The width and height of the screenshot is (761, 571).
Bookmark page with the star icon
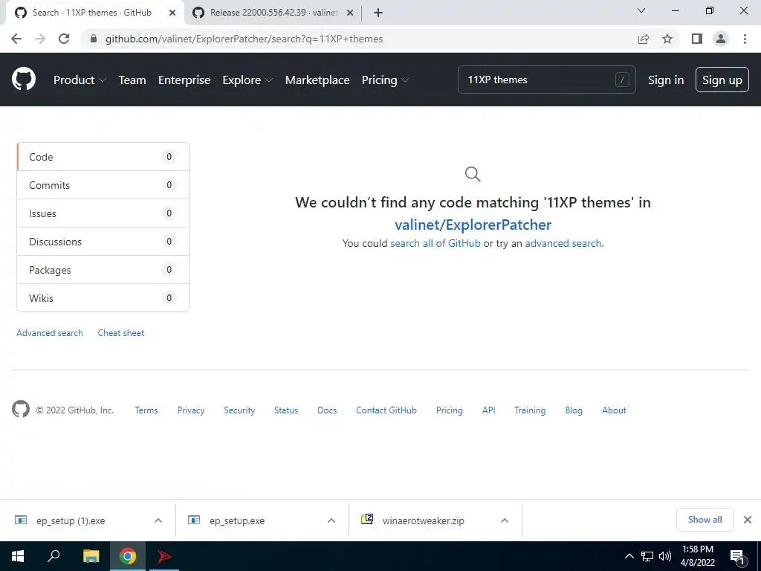(x=667, y=39)
